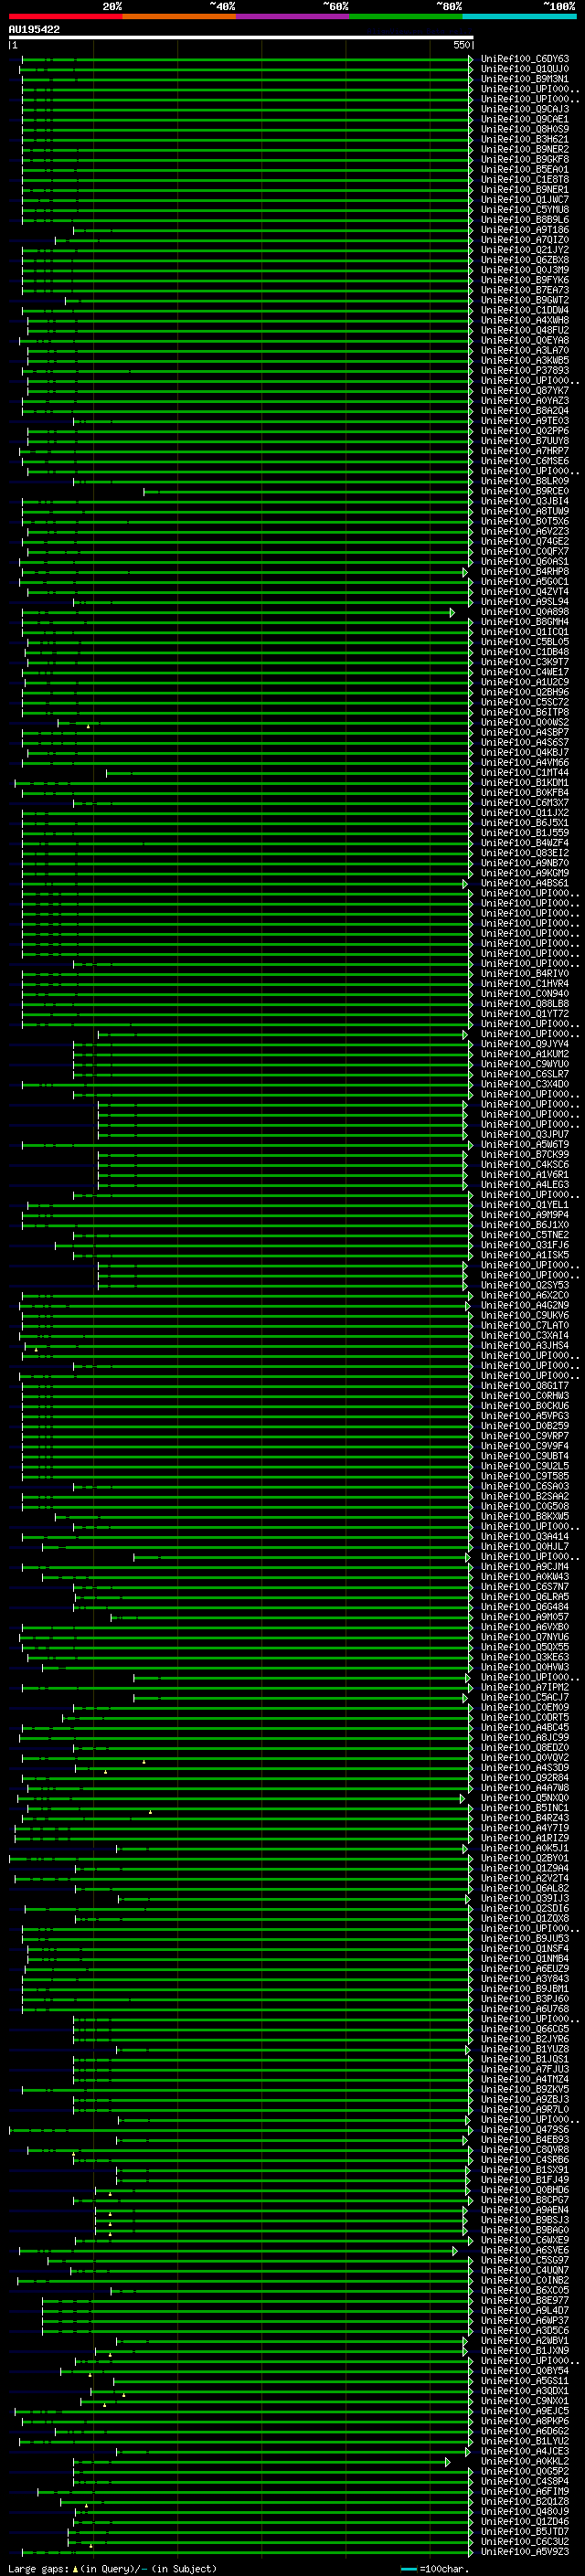The image size is (585, 2576).
Task: Open hit UniRef100_B9BSJ3
Action: point(524,2220)
